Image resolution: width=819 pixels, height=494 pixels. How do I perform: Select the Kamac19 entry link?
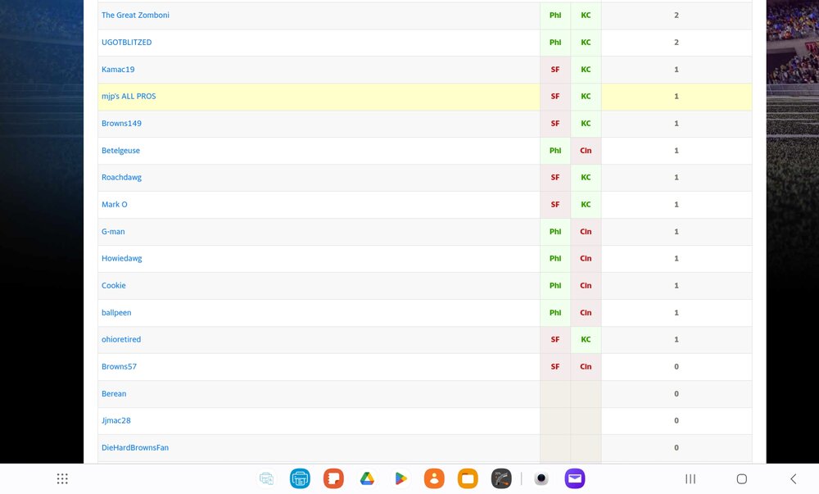point(118,70)
